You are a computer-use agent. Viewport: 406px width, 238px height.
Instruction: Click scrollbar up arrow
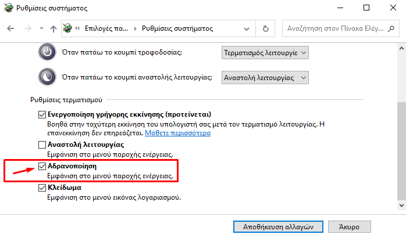click(401, 48)
